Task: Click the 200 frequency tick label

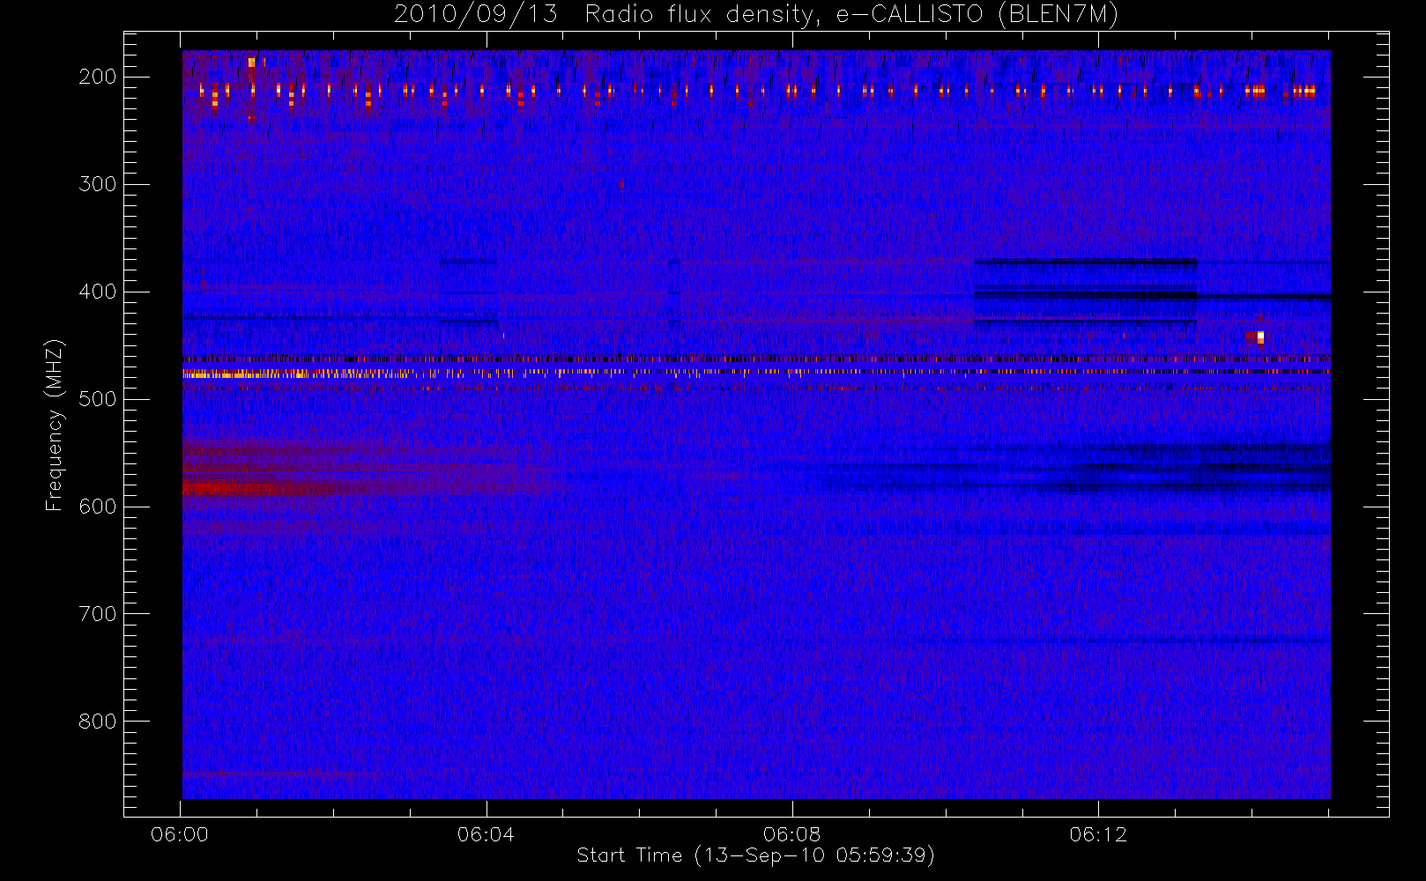Action: [x=98, y=77]
